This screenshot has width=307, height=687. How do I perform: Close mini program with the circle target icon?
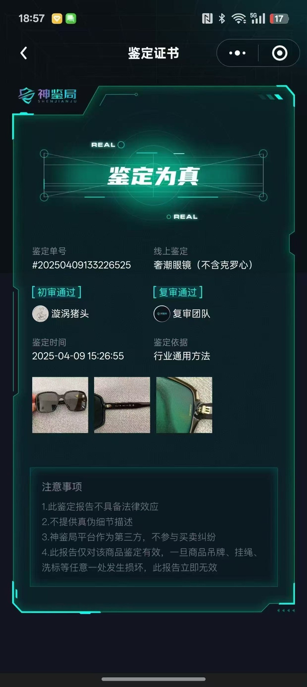pyautogui.click(x=279, y=53)
